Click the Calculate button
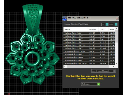This screenshot has width=127, height=95. (x=91, y=84)
